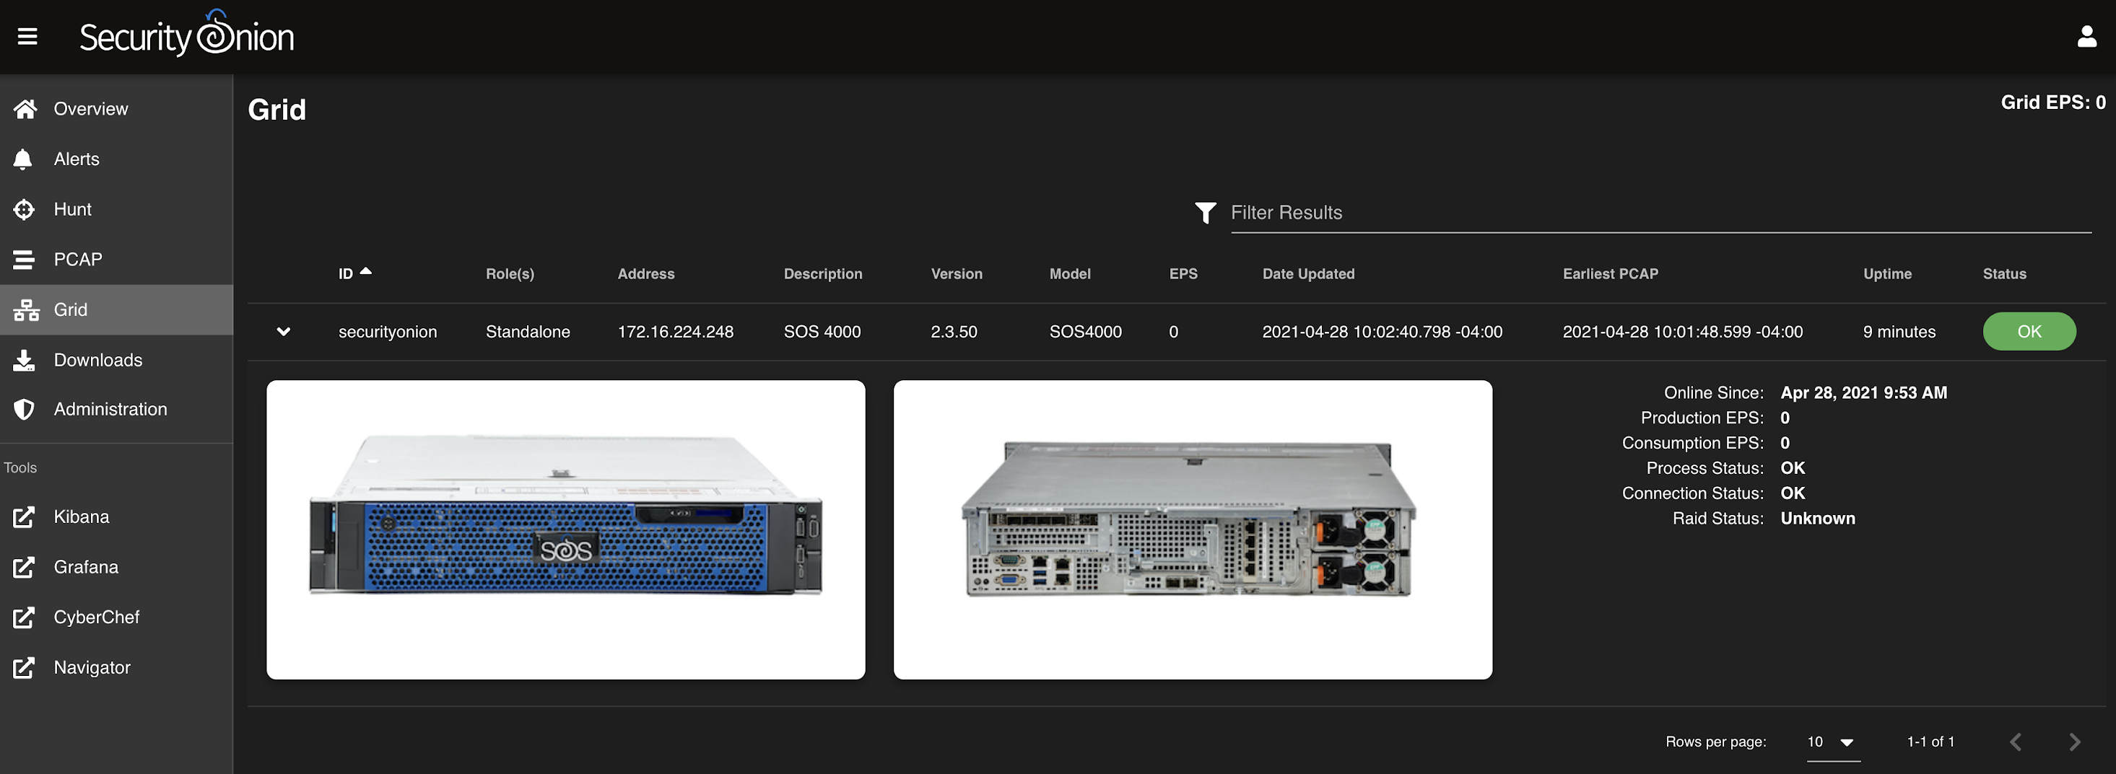This screenshot has height=774, width=2116.
Task: Click the green OK status indicator
Action: 2029,332
